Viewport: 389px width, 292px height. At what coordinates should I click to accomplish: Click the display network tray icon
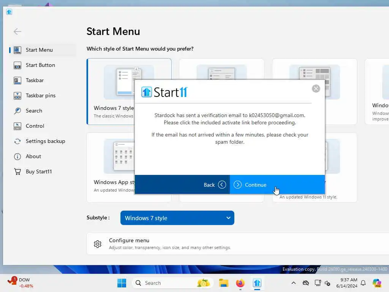point(318,283)
